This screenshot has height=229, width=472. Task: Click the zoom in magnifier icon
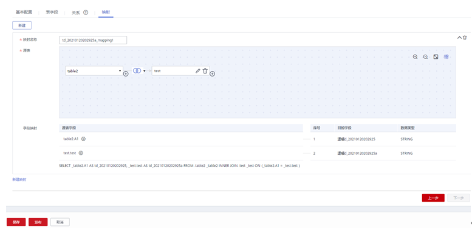tap(415, 56)
